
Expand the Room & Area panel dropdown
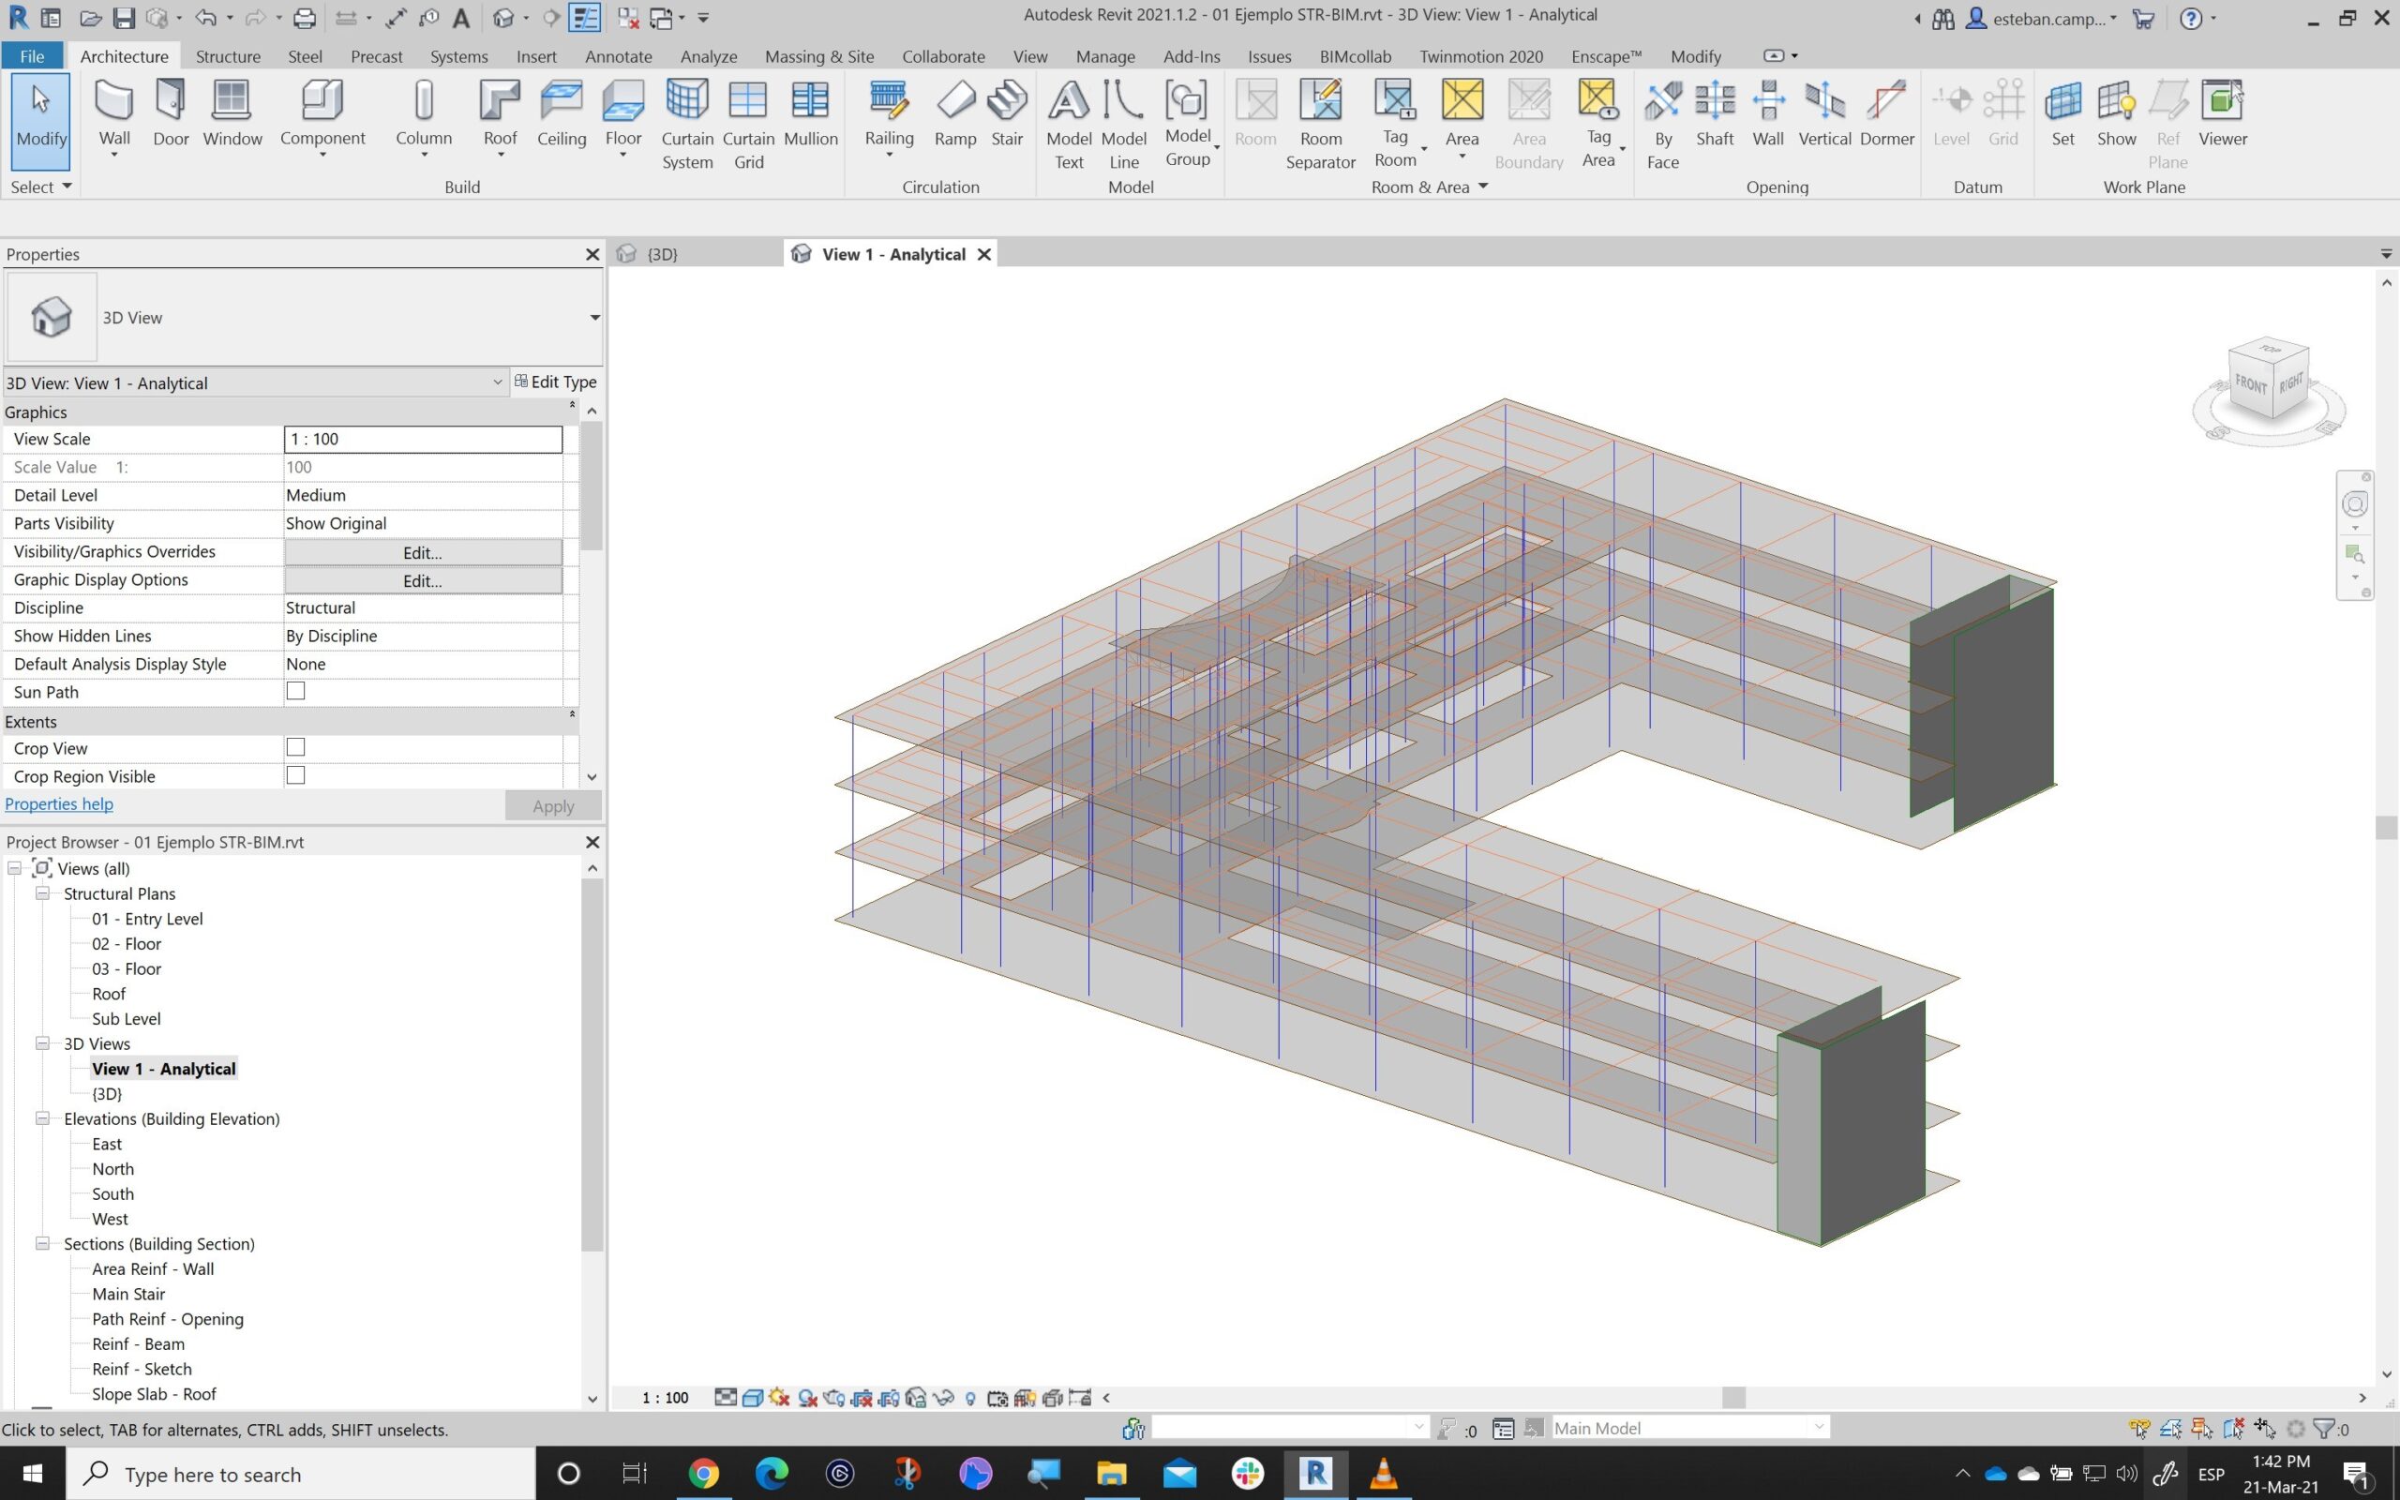1482,187
